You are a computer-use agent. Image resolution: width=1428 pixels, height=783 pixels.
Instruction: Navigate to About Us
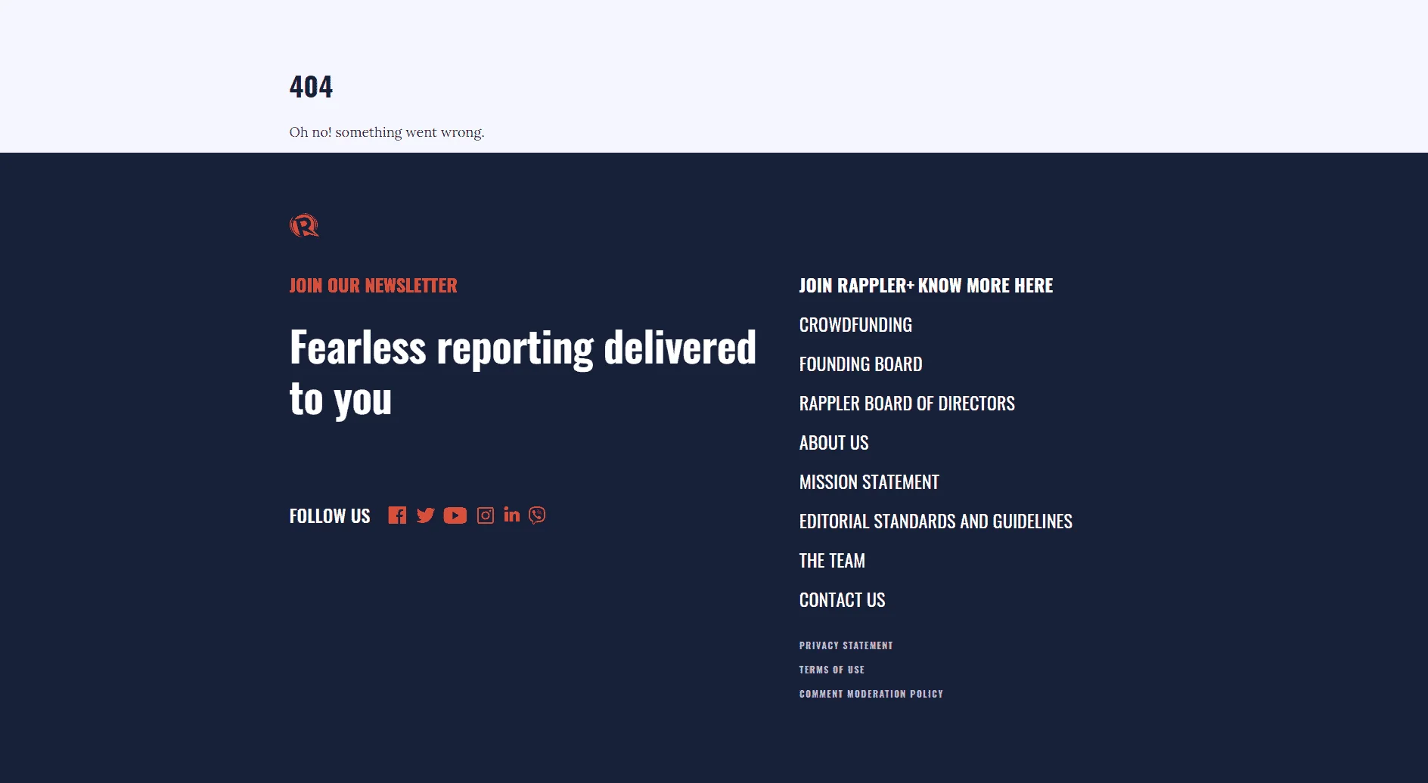coord(834,443)
